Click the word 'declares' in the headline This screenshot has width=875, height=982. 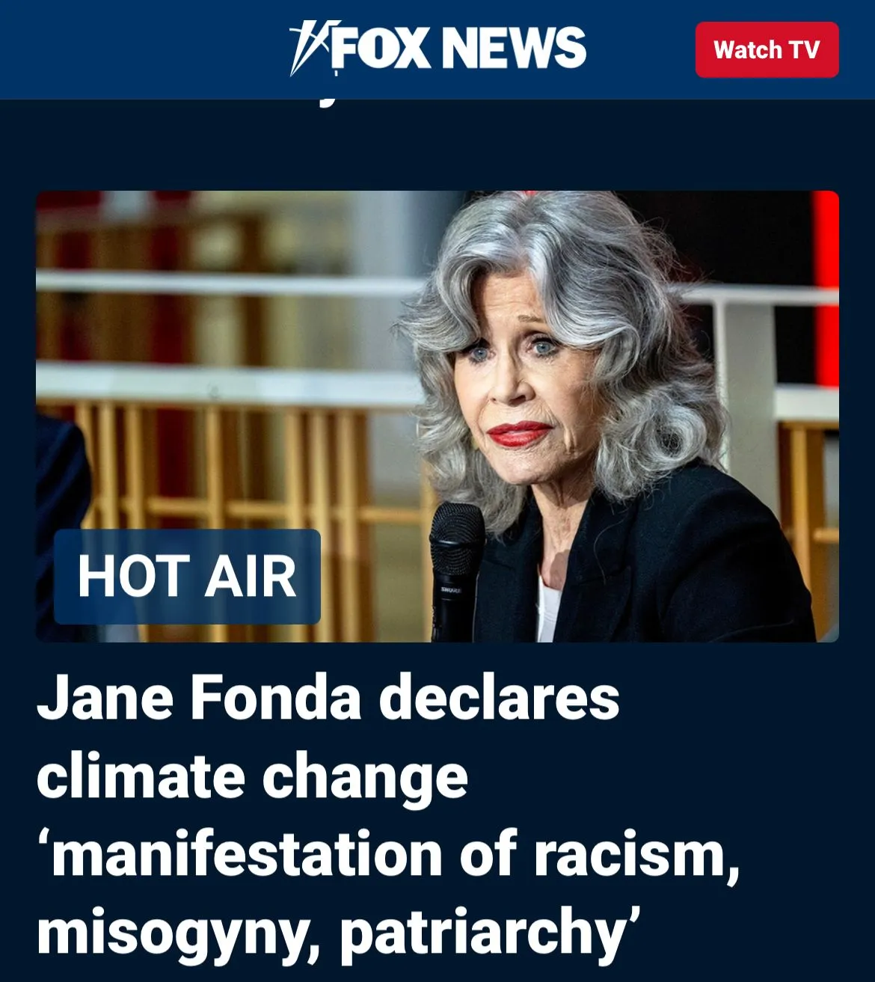click(x=500, y=698)
